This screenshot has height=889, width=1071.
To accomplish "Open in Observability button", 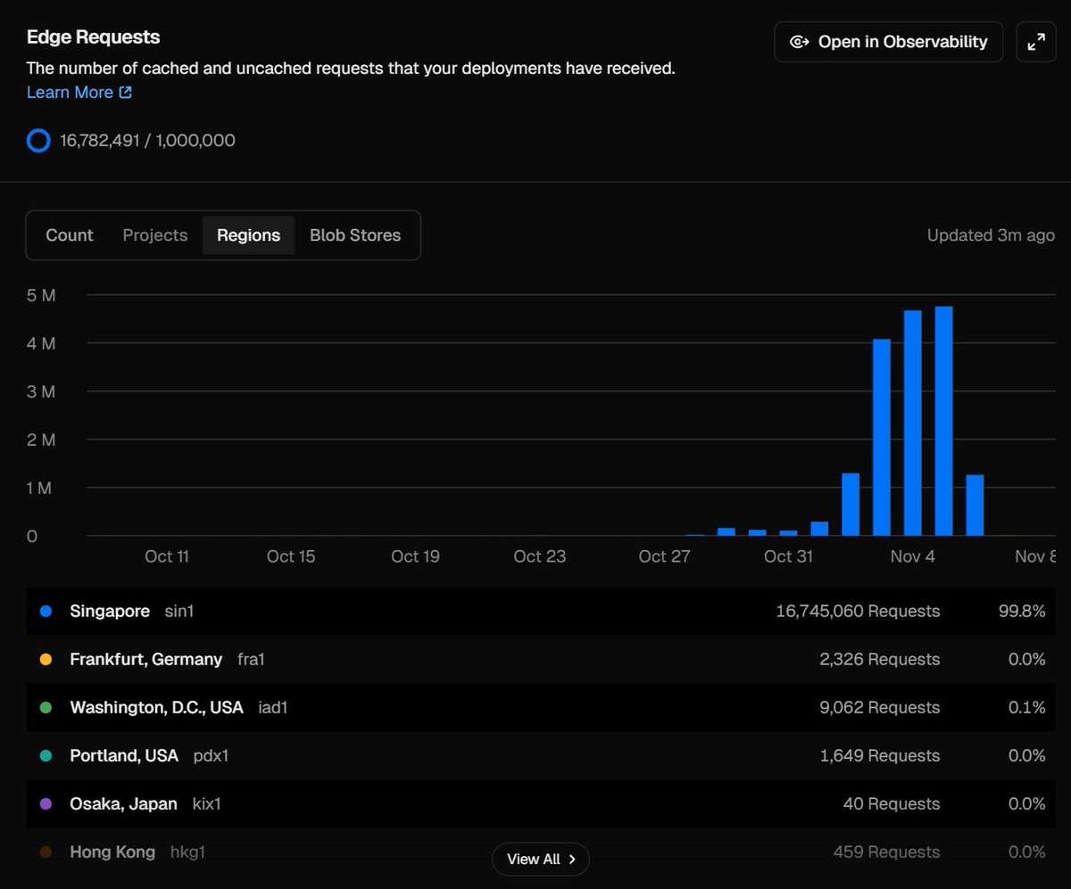I will (x=889, y=42).
